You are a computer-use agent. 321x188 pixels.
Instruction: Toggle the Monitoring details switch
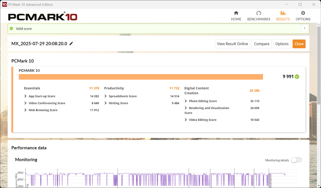tap(296, 160)
